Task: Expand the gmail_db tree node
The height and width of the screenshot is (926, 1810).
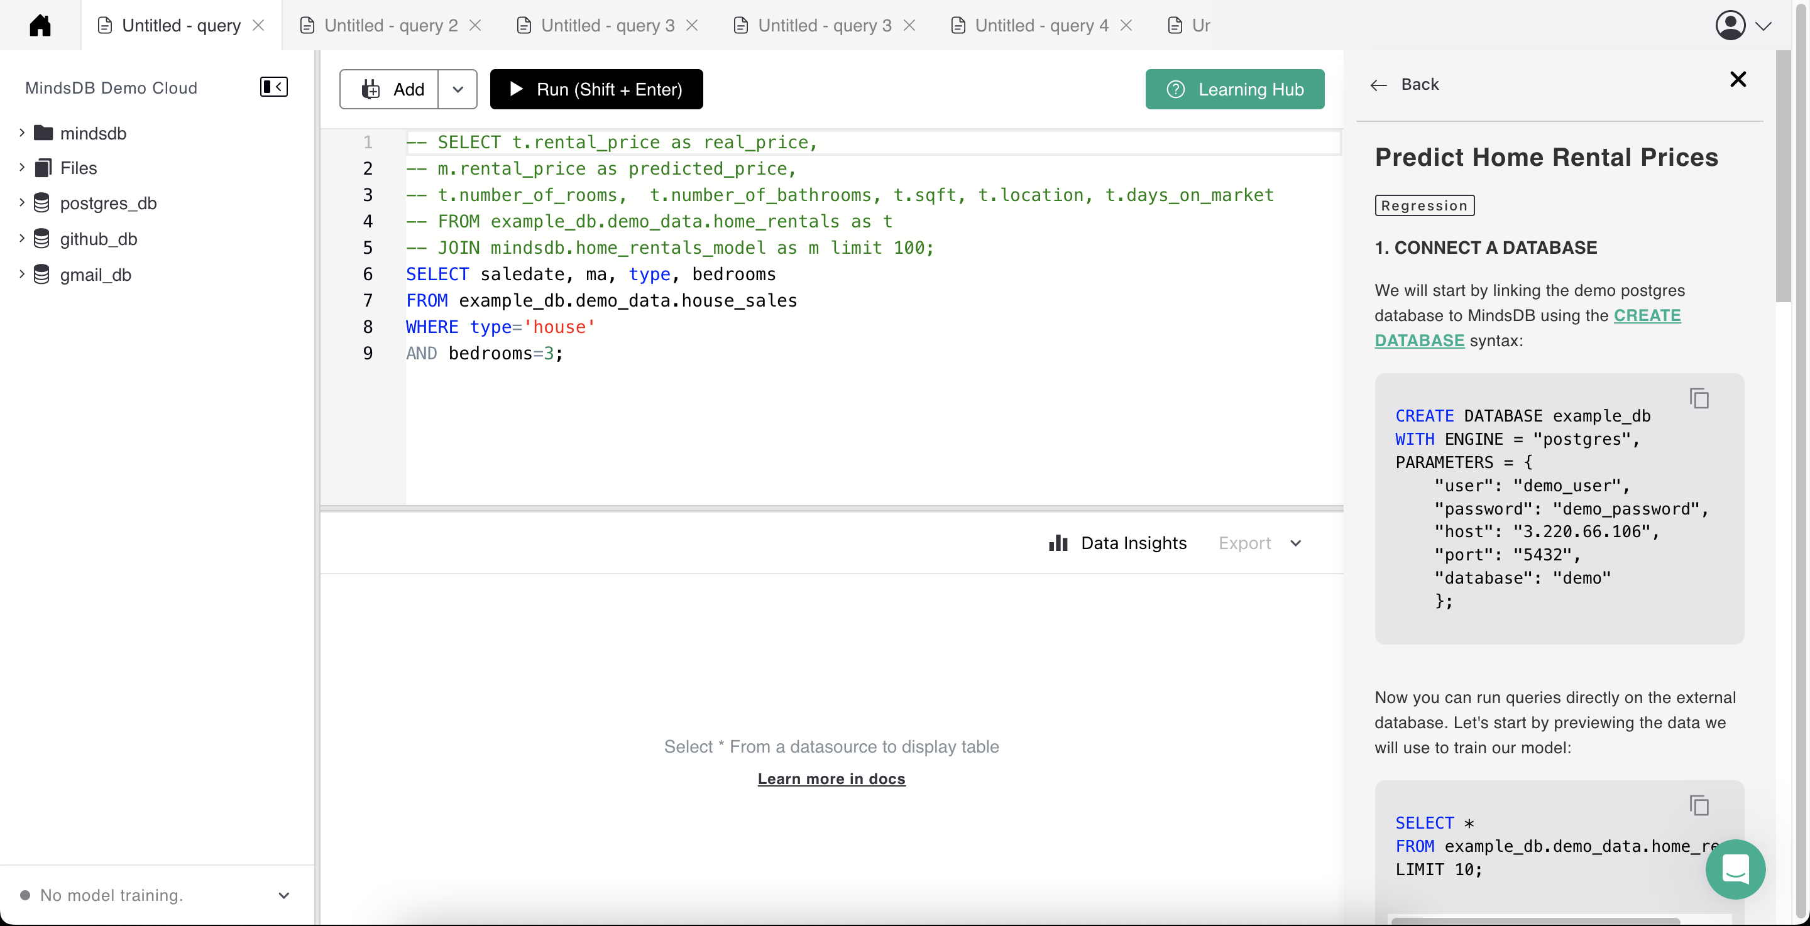Action: point(22,274)
